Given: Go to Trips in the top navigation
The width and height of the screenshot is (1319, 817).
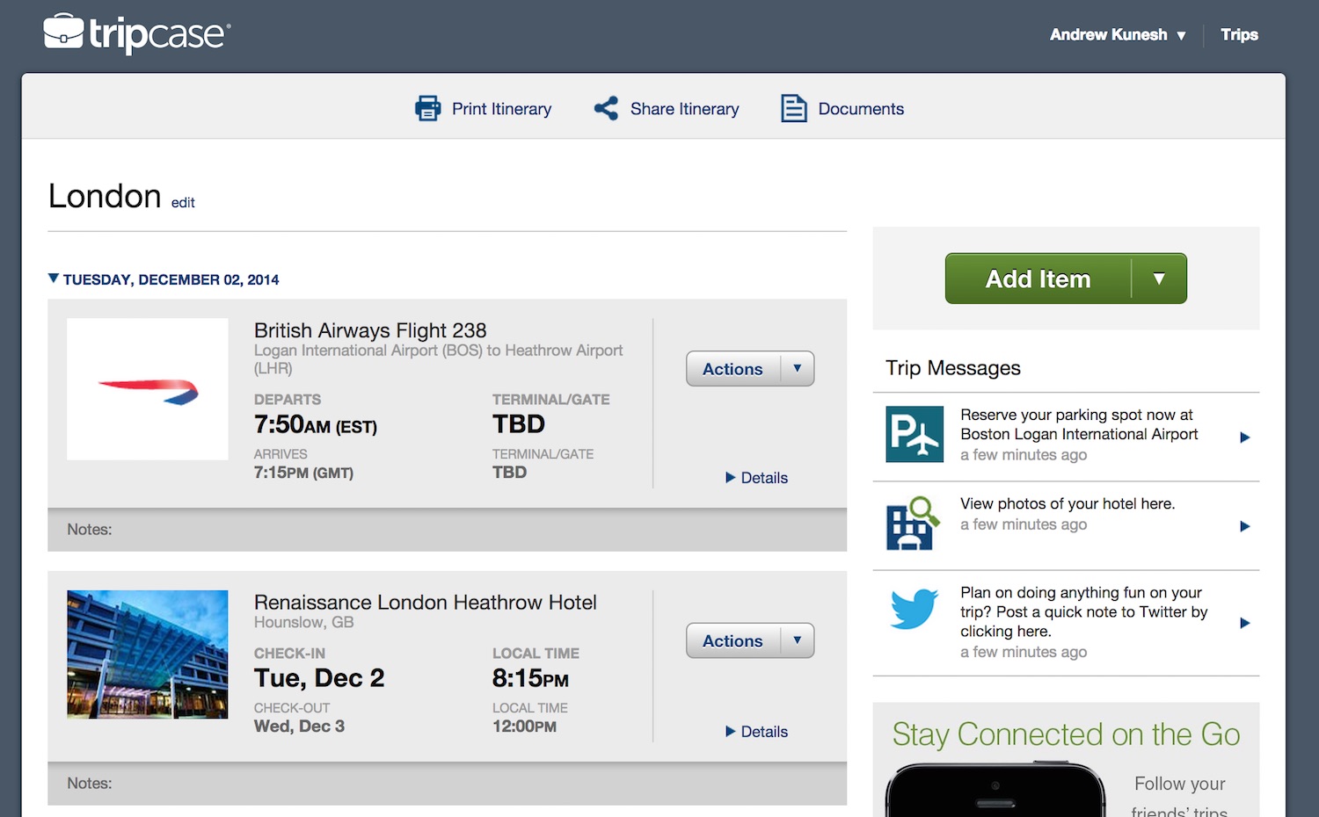Looking at the screenshot, I should click(x=1239, y=34).
